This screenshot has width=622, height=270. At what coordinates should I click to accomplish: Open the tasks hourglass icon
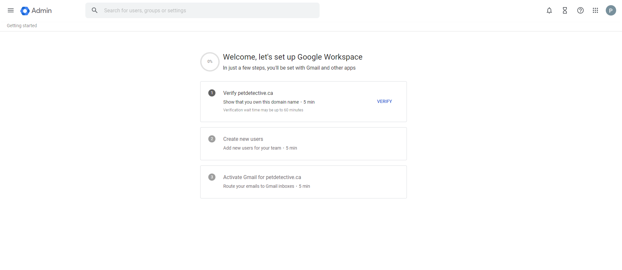point(565,10)
